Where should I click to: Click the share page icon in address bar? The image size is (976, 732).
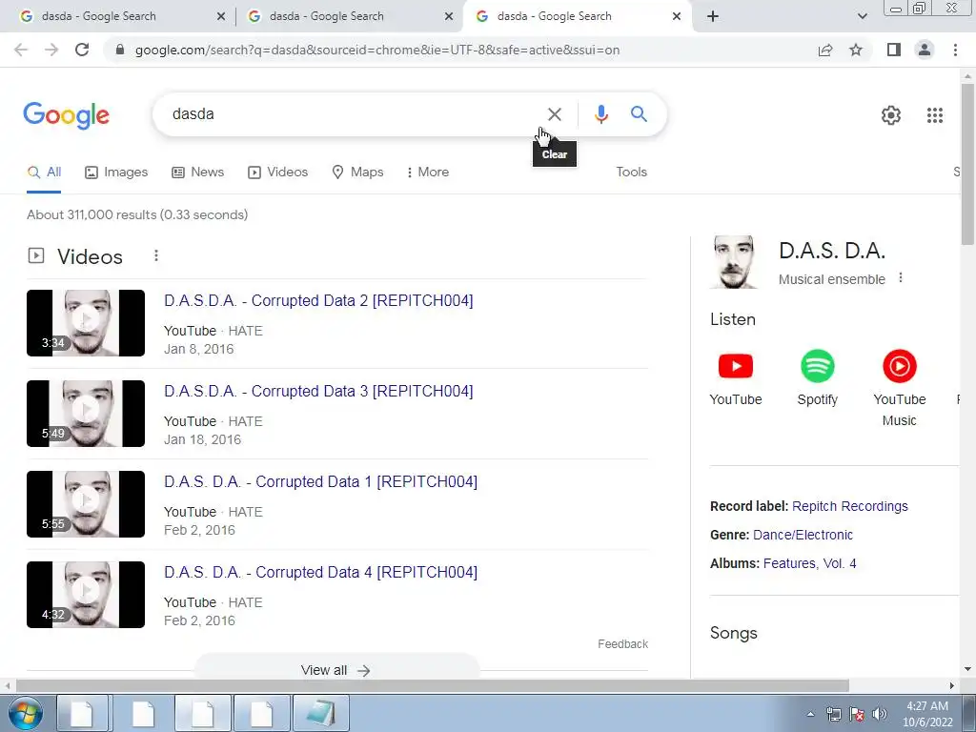pyautogui.click(x=825, y=50)
